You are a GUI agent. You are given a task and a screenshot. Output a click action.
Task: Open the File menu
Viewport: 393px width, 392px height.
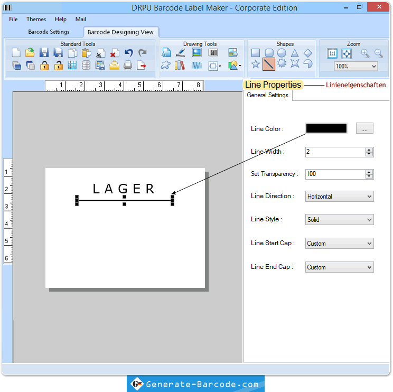(13, 20)
